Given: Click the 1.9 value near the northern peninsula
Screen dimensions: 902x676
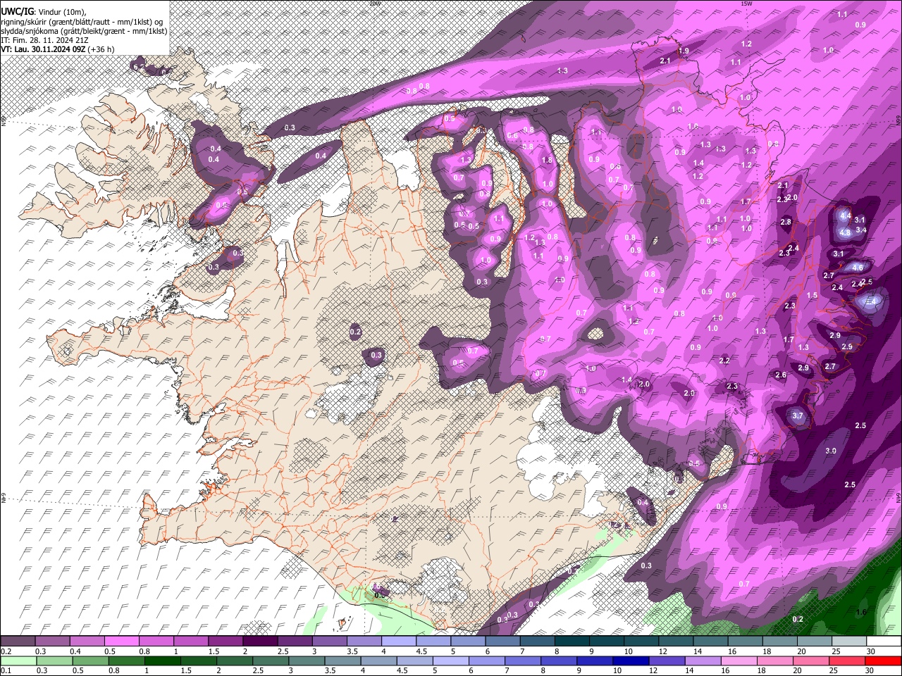Looking at the screenshot, I should [684, 51].
